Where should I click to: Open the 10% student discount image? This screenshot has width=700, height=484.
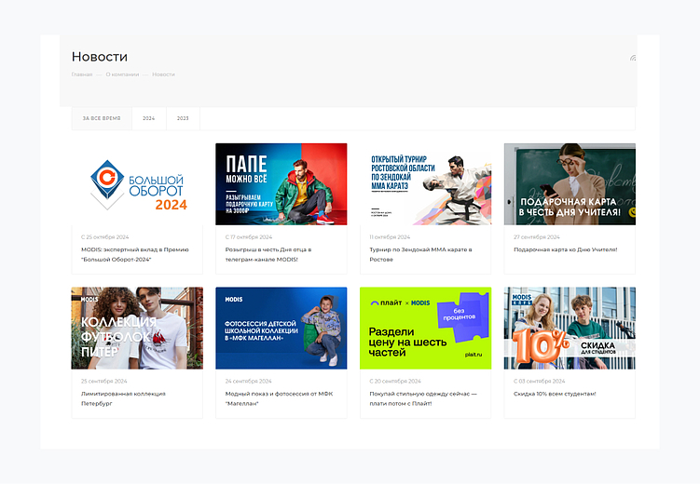coord(570,328)
